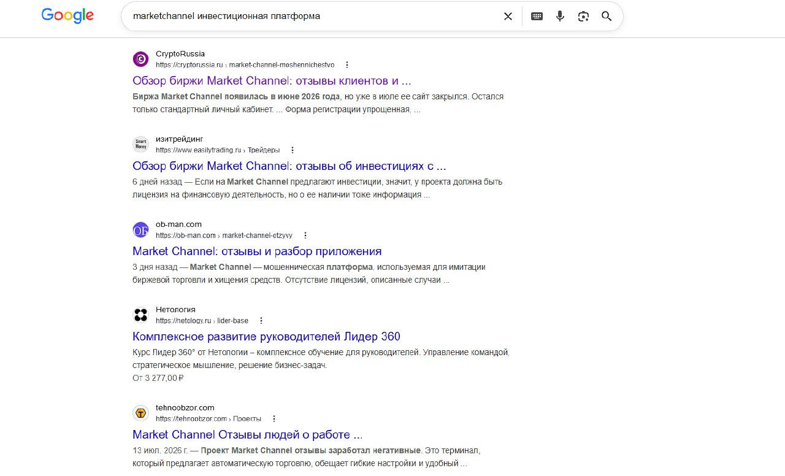785x476 pixels.
Task: Open 'Обзор биржи Market Channel: отзывы об инвестициях' result
Action: click(289, 166)
